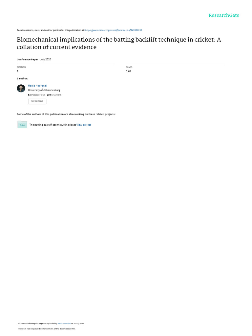Viewport: 252px width, 336px height.
Task: Open Habib Noorbhai's author name link below '1 author'
Action: coord(37,86)
